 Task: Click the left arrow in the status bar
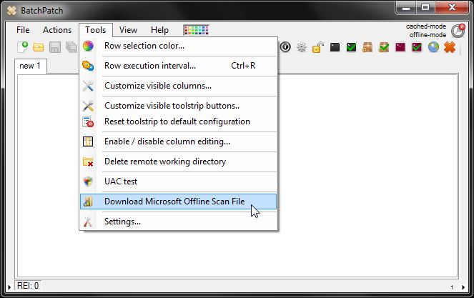[9, 287]
